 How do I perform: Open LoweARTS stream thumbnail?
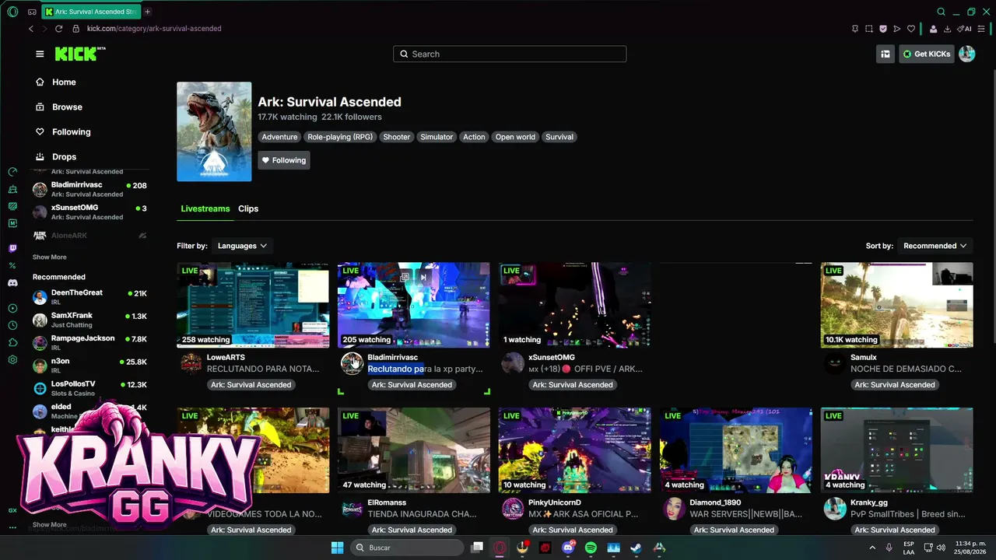pos(253,305)
